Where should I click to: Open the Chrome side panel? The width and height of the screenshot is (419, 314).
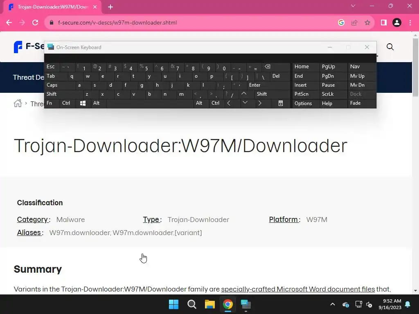click(x=384, y=23)
